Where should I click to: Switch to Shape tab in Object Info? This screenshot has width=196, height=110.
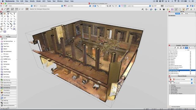click(x=178, y=13)
